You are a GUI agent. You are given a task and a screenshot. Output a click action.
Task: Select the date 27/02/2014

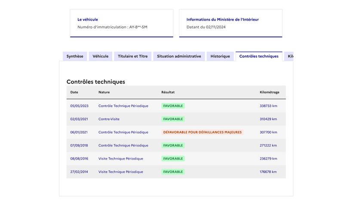point(79,172)
